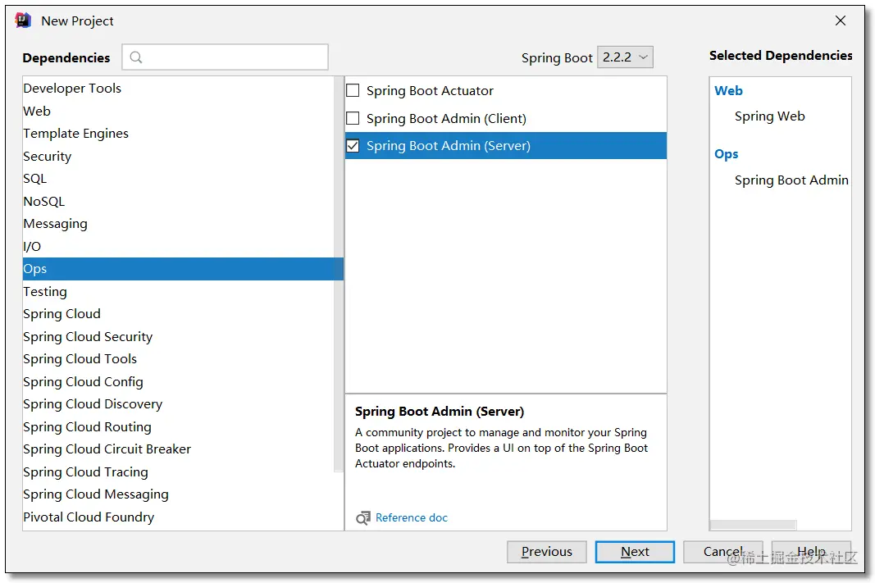The height and width of the screenshot is (583, 875).
Task: Click the Next button
Action: 635,552
